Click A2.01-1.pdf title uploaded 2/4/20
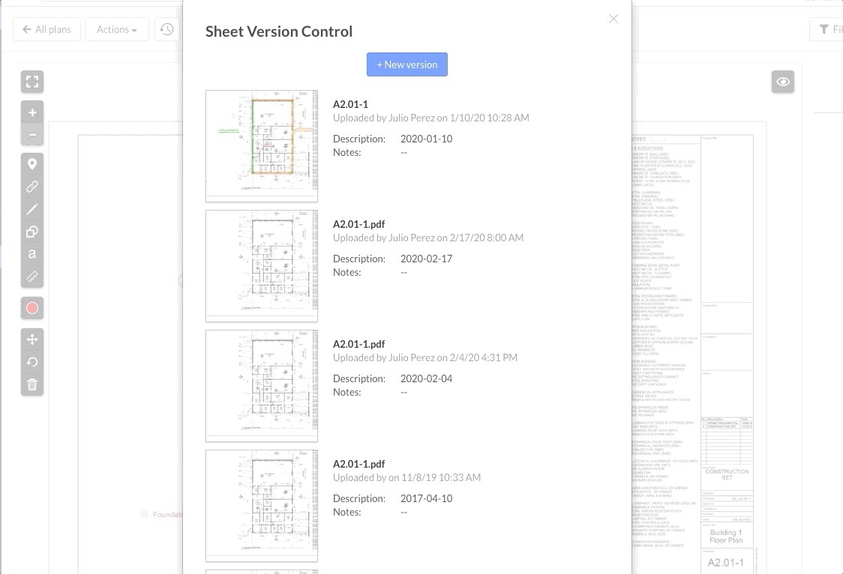843x574 pixels. click(x=359, y=344)
